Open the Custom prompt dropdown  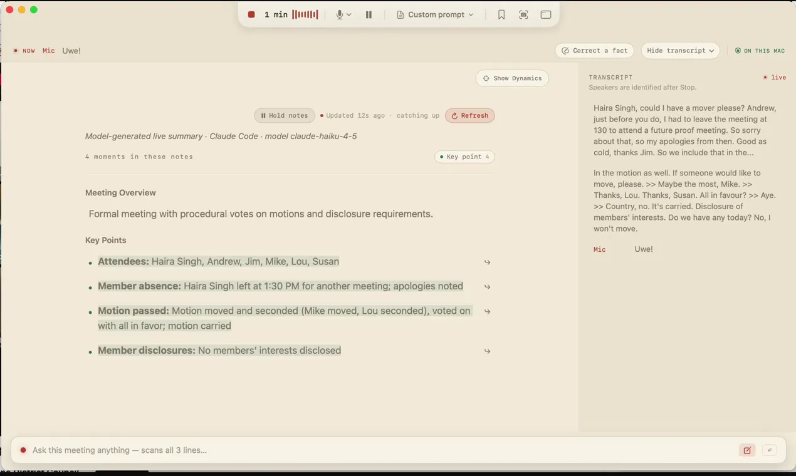435,14
